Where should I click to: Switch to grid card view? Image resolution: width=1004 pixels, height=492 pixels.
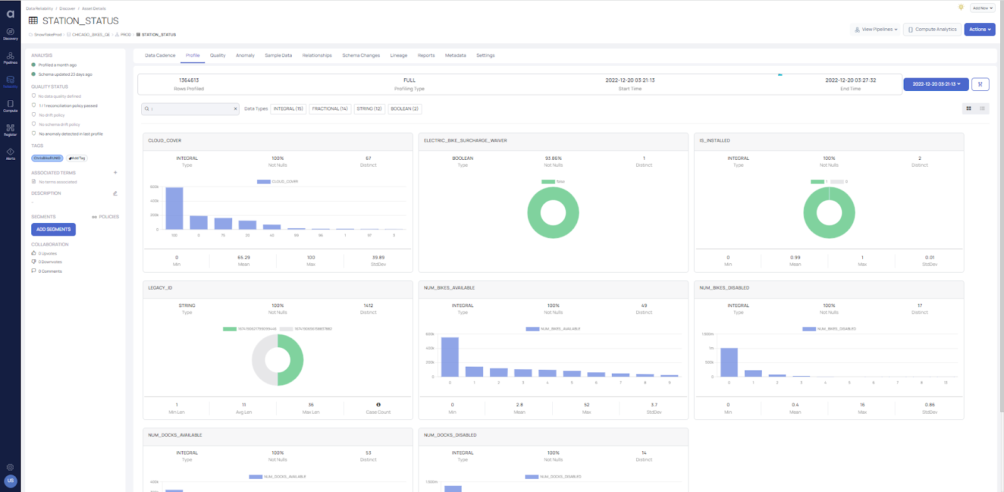969,108
